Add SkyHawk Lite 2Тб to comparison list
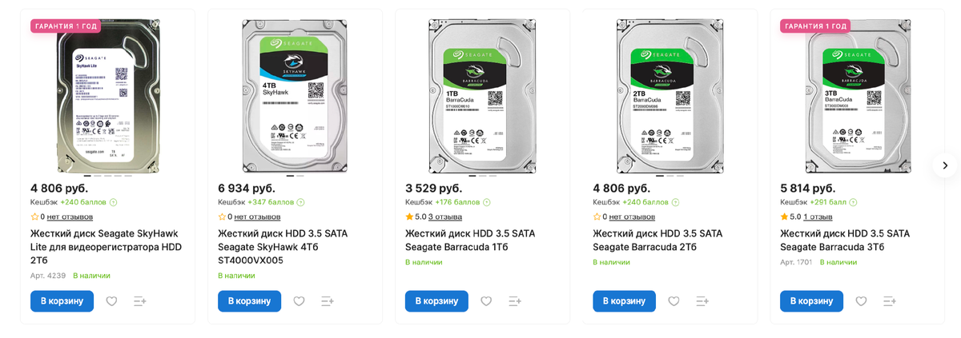This screenshot has width=961, height=338. click(139, 301)
